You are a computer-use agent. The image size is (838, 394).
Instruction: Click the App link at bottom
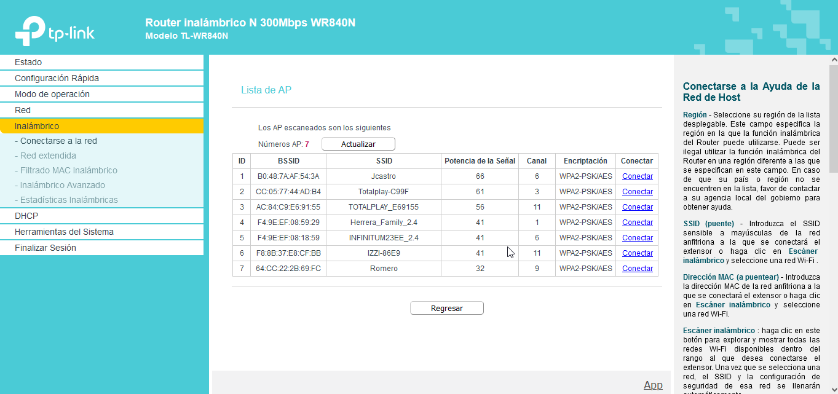(x=653, y=385)
